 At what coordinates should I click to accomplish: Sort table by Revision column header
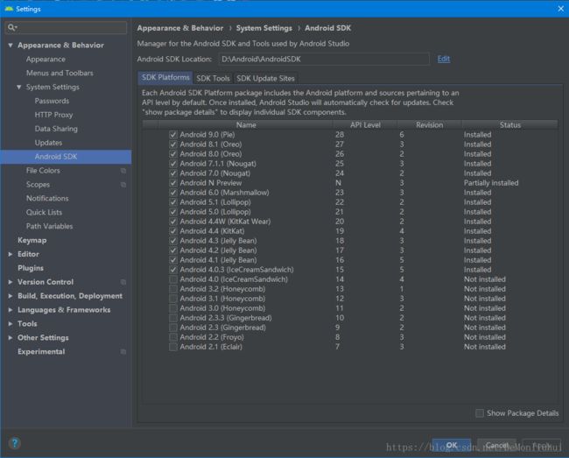(x=429, y=125)
